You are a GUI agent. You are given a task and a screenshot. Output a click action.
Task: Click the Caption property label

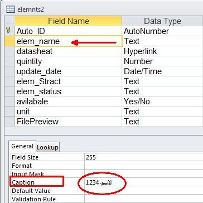23,182
